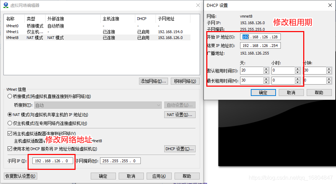336x184 pixels.
Task: Click the 子网 IP input field
Action: click(53, 161)
